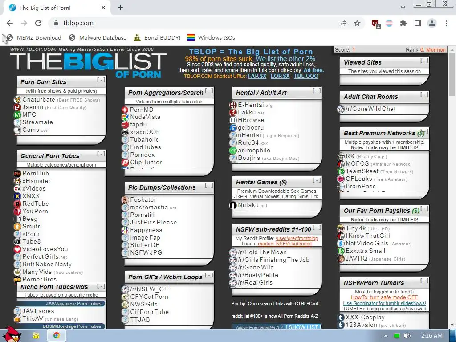This screenshot has width=456, height=342.
Task: Open the Malware Database bookmark
Action: [98, 37]
